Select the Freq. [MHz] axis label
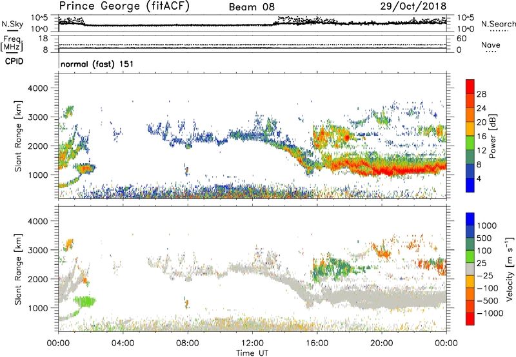This screenshot has height=357, width=516. coord(12,43)
